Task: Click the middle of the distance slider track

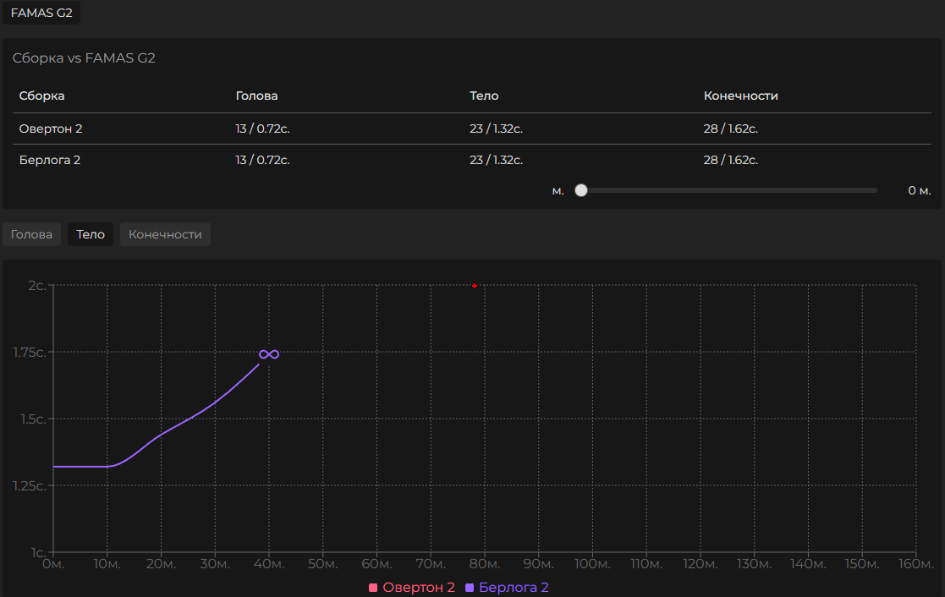Action: click(728, 190)
